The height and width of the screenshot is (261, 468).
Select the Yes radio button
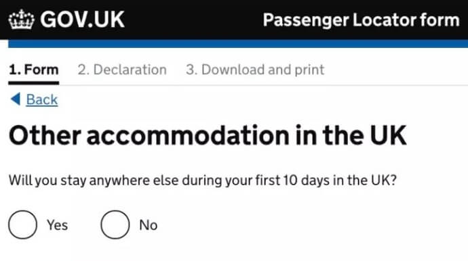tap(22, 224)
